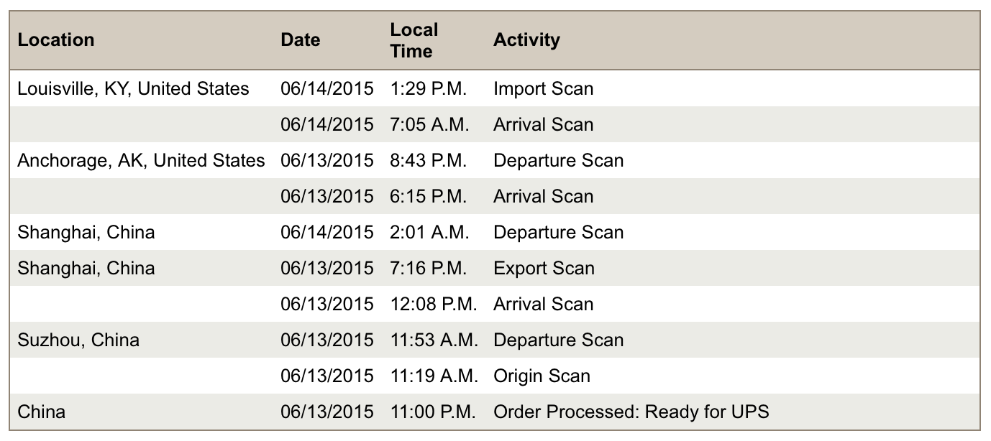The width and height of the screenshot is (991, 441).
Task: Select the Export Scan activity entry
Action: (x=544, y=269)
